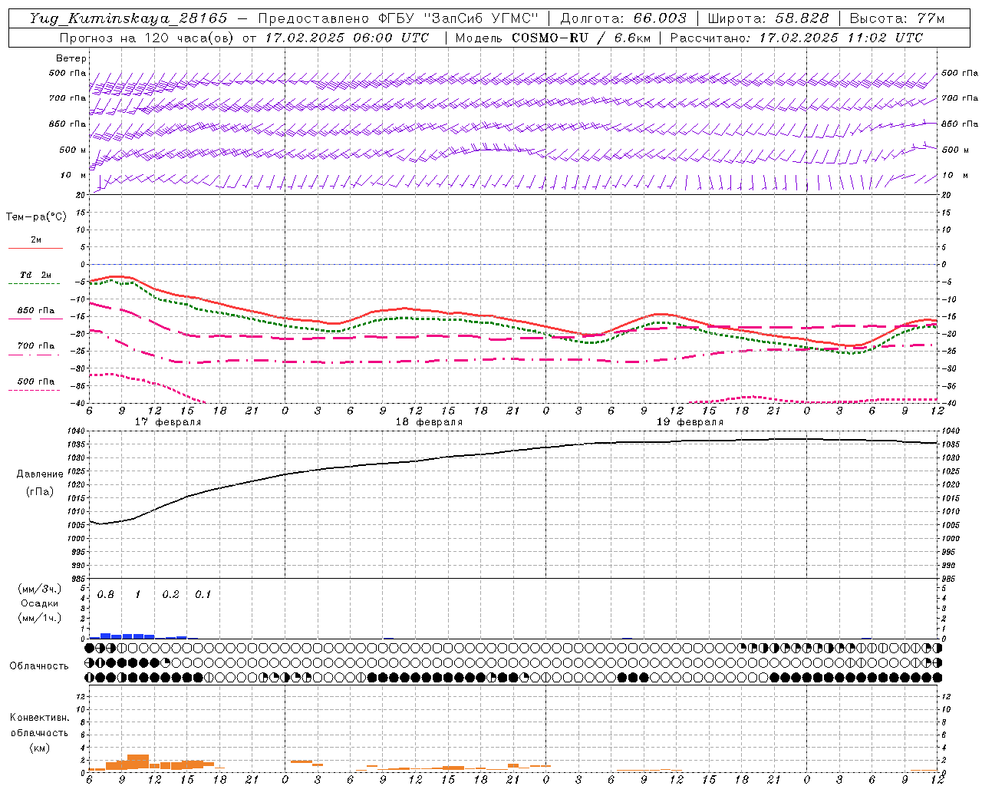982x786 pixels.
Task: Click the Ветер panel label
Action: [x=71, y=58]
